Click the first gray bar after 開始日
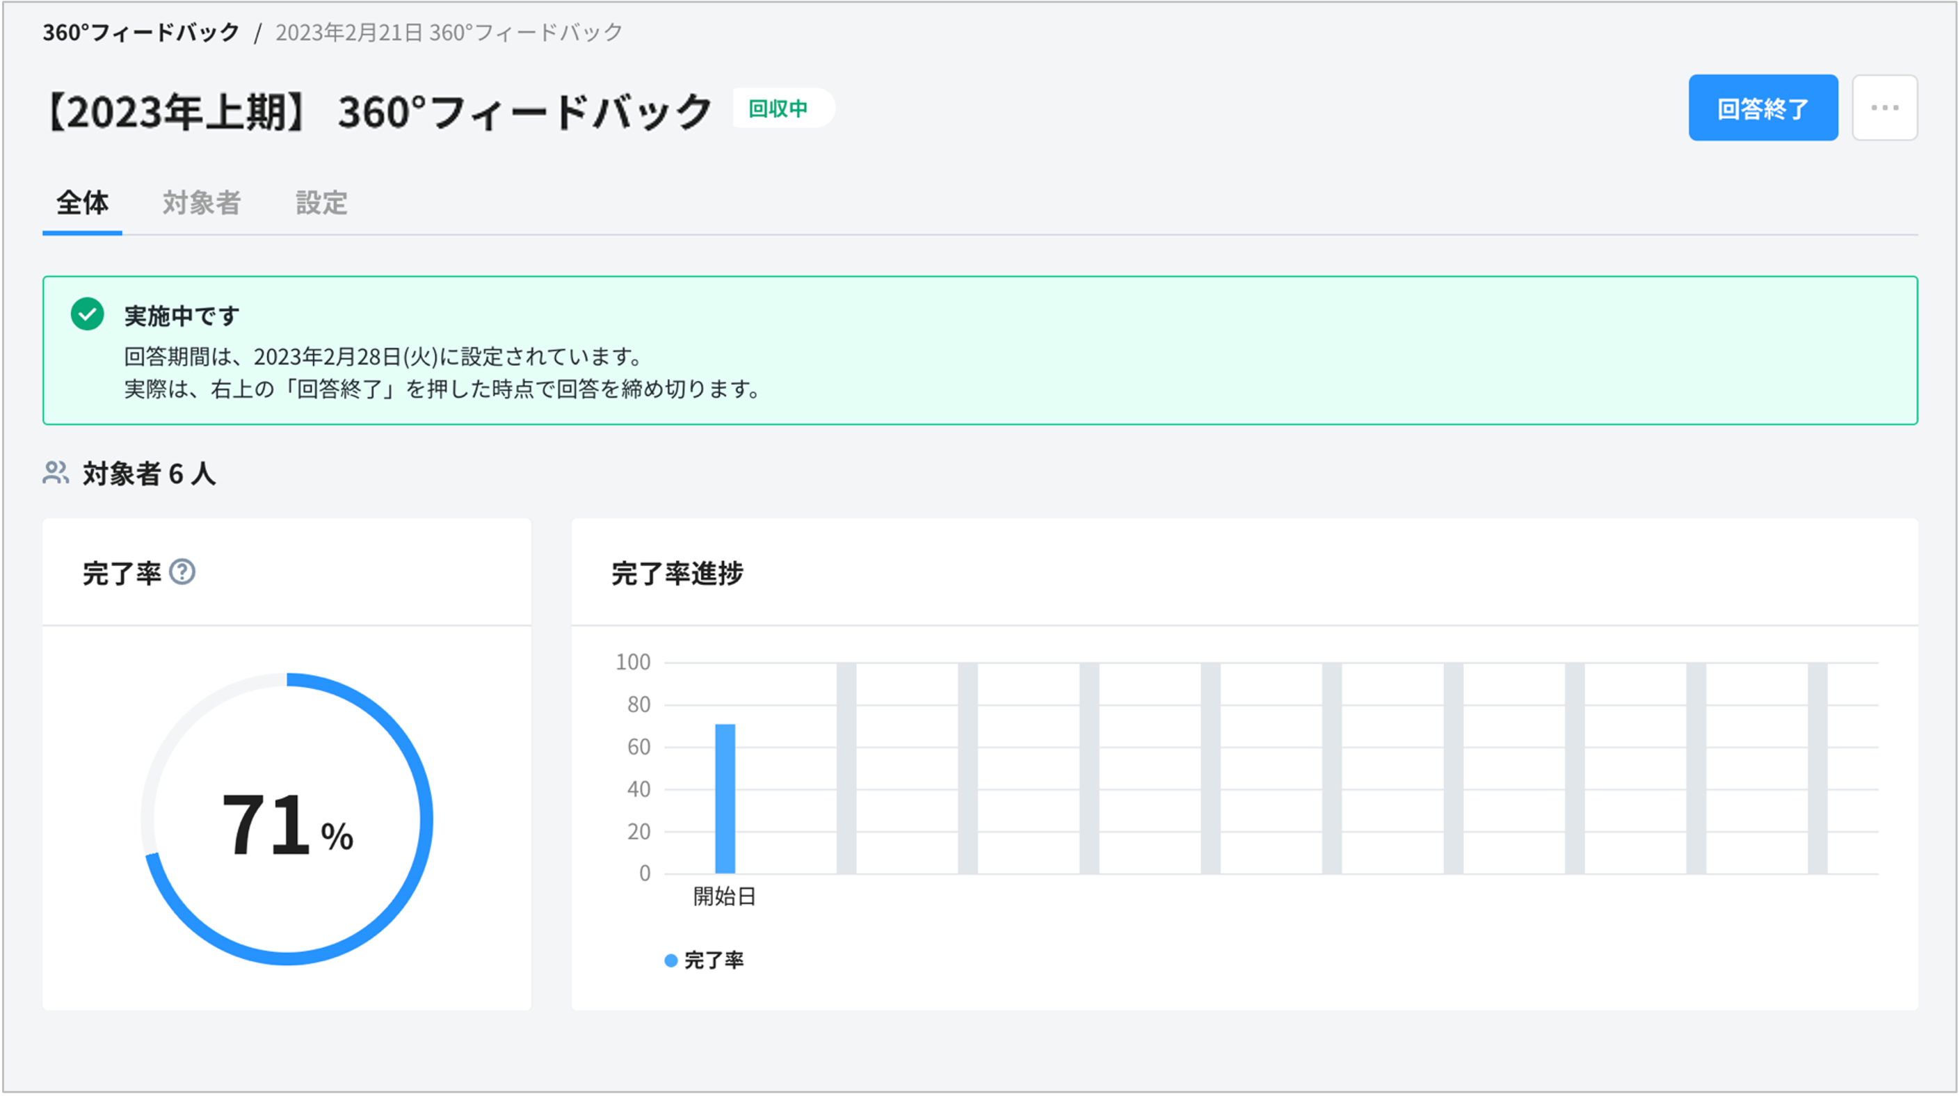The height and width of the screenshot is (1096, 1960). click(846, 768)
